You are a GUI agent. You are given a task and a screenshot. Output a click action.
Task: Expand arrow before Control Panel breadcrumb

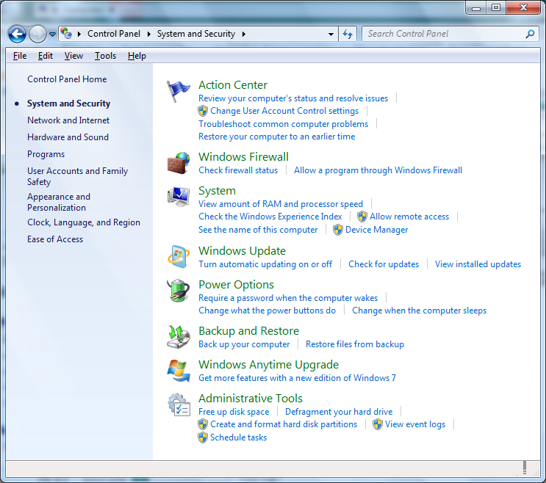[x=79, y=34]
